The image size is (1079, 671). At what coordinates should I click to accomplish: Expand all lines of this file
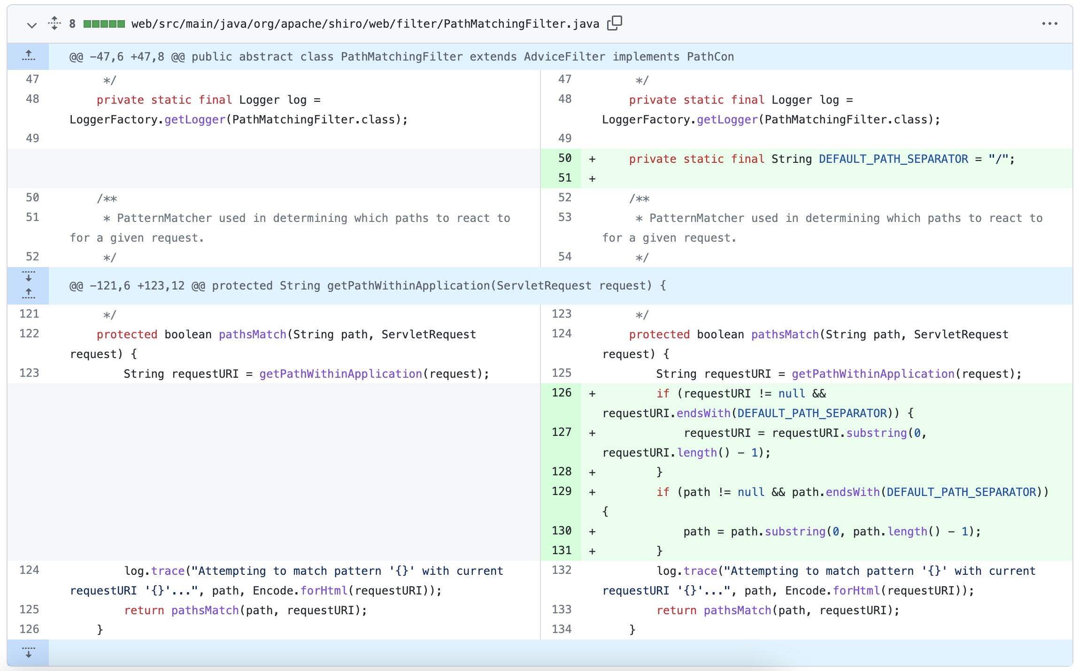click(54, 23)
